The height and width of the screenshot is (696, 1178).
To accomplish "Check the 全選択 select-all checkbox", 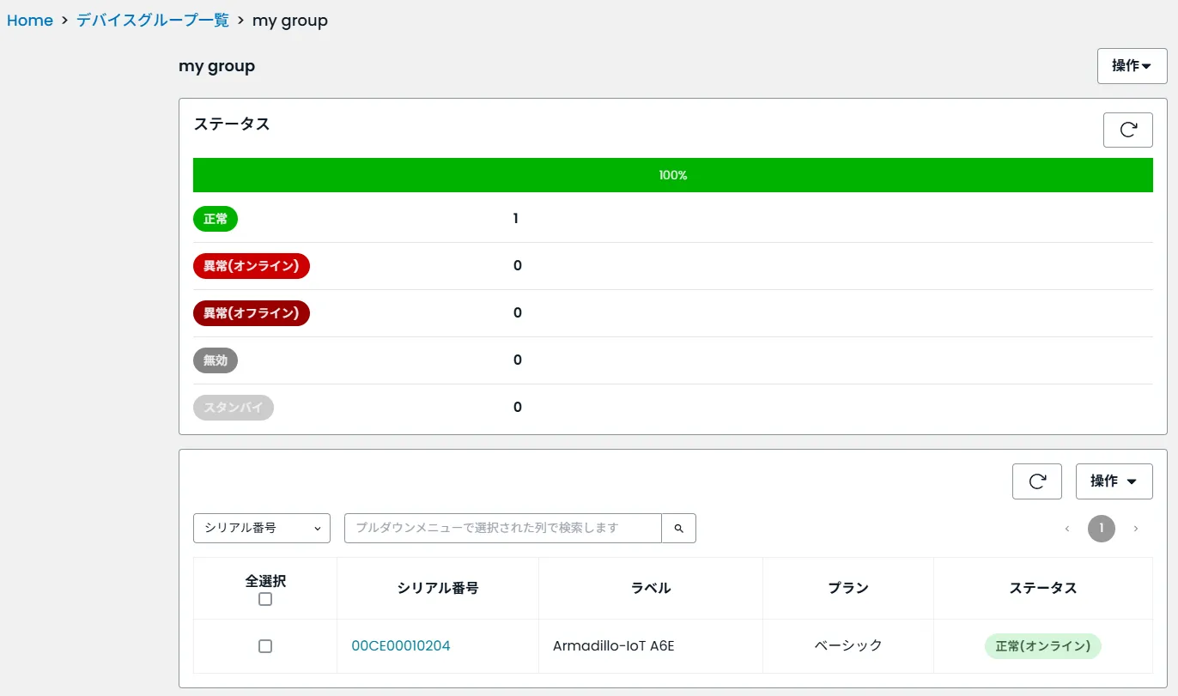I will (264, 598).
